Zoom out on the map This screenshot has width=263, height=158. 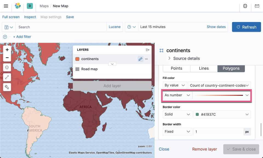(7, 58)
